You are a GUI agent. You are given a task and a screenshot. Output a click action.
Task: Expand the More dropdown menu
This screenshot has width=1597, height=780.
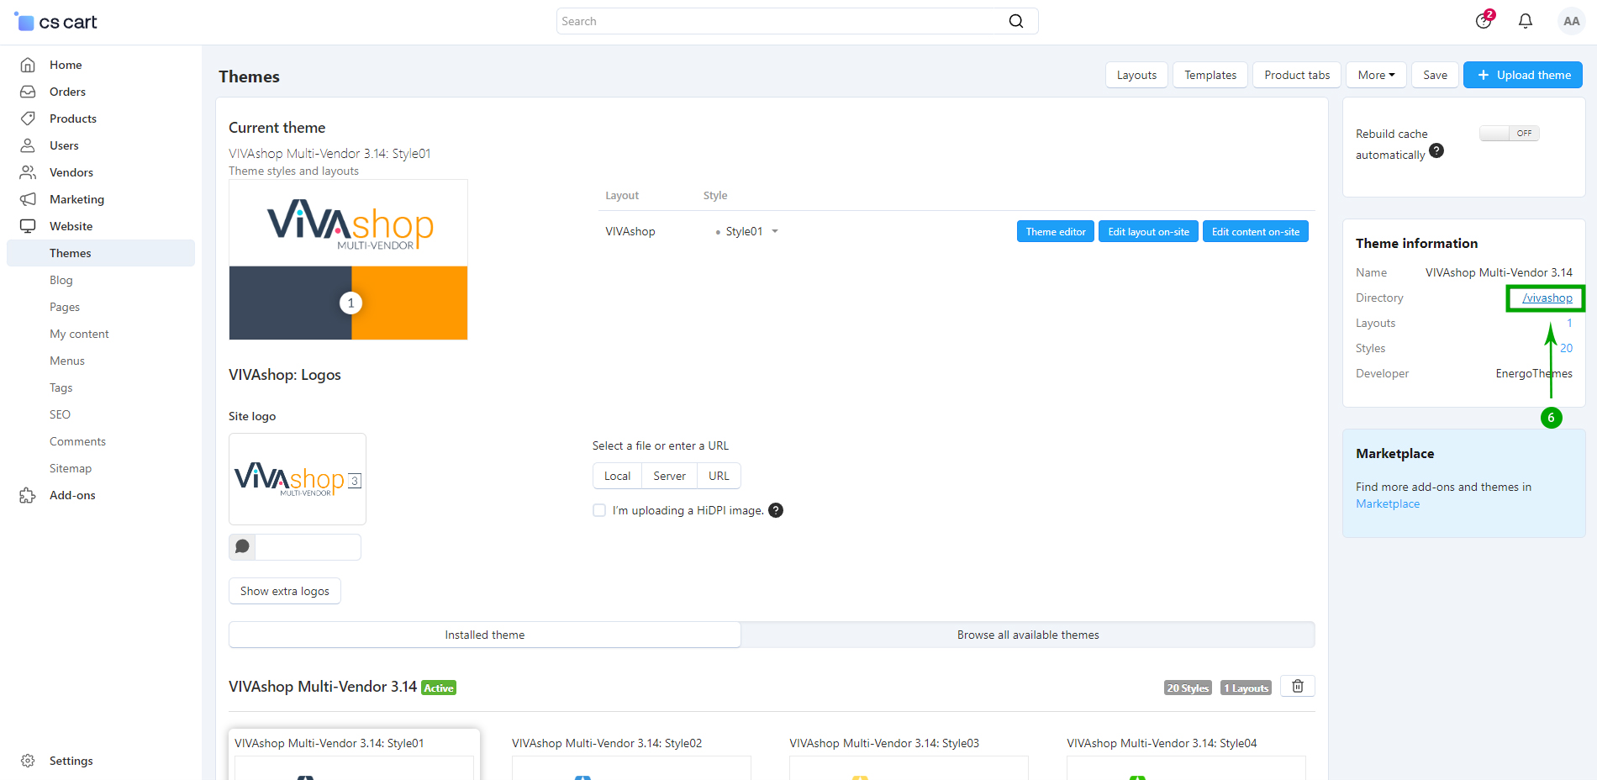(x=1376, y=75)
